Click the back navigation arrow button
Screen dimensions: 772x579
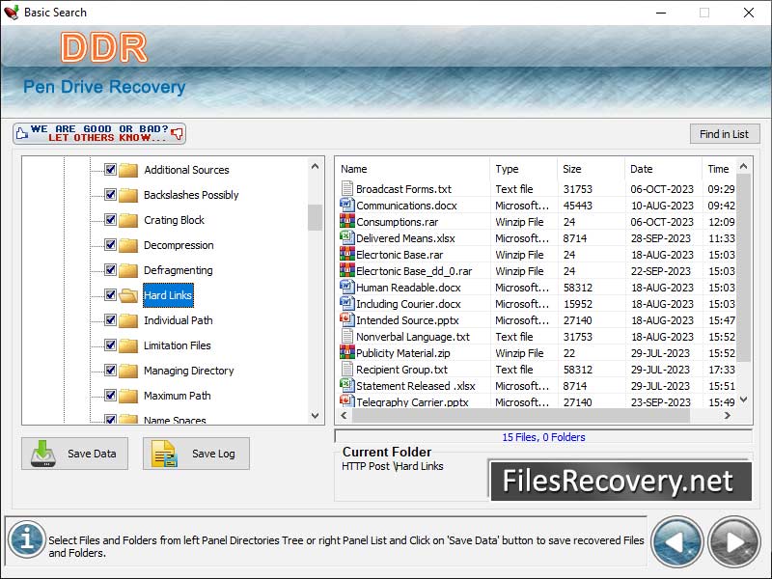(x=676, y=541)
